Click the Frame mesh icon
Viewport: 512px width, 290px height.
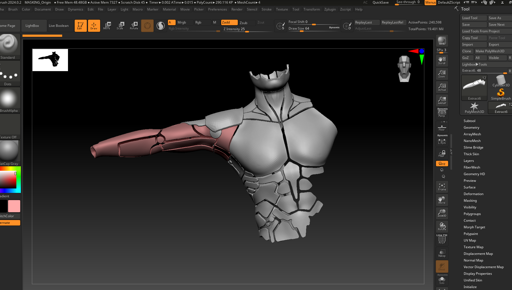click(x=442, y=187)
